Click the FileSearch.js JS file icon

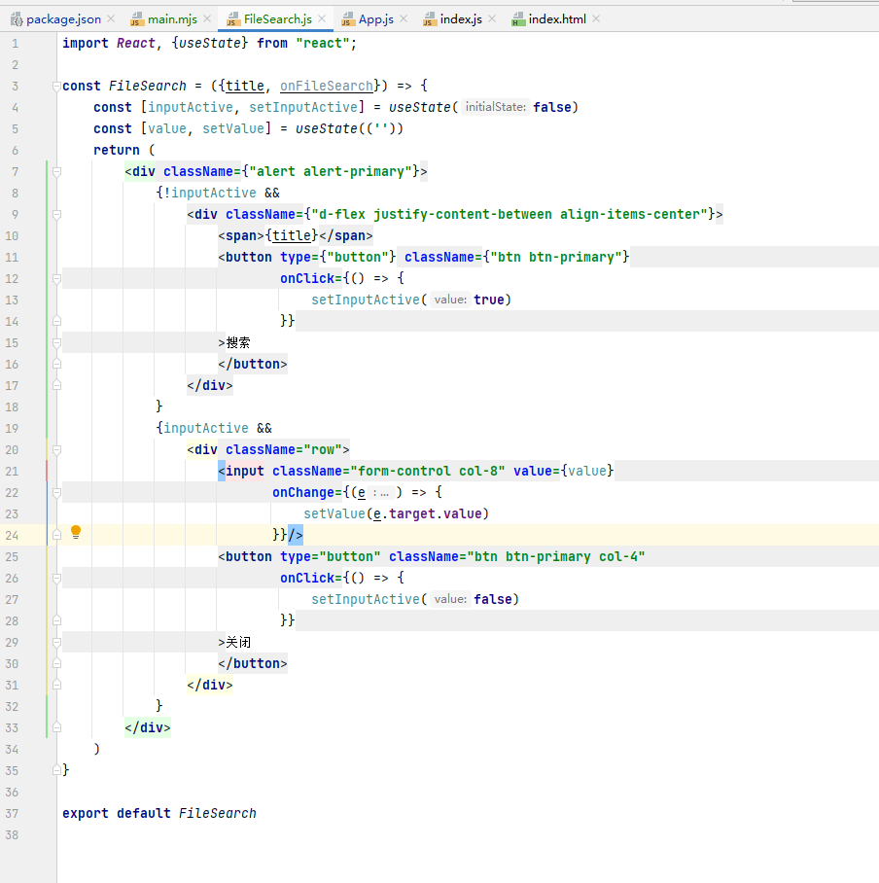(x=233, y=19)
